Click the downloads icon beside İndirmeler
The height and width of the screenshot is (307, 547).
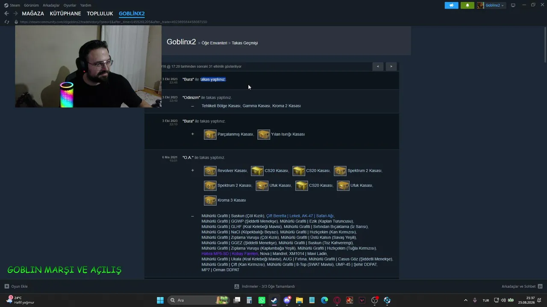tap(237, 287)
